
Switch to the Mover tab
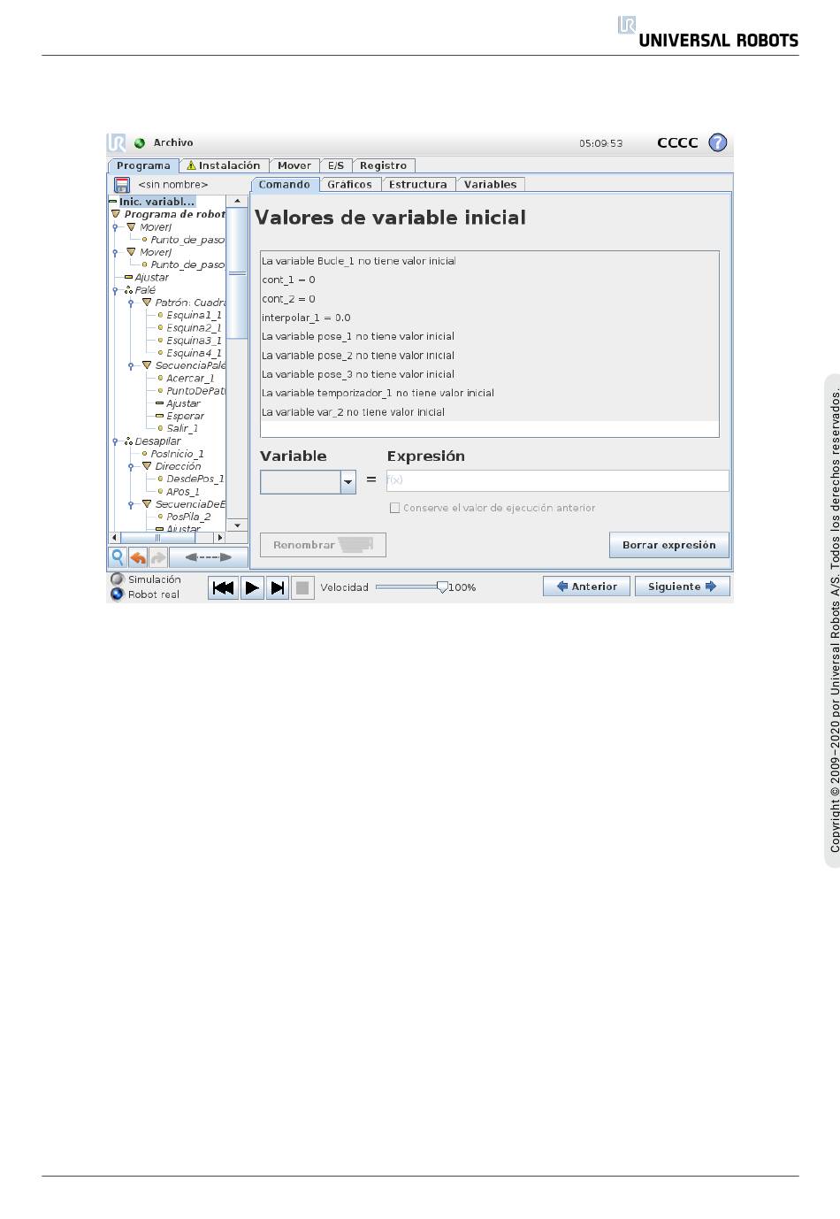[294, 165]
